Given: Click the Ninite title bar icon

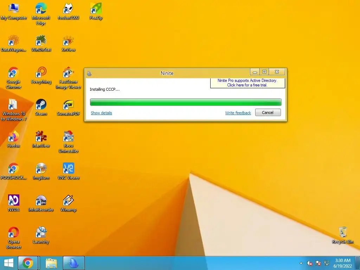Looking at the screenshot, I should (89, 73).
